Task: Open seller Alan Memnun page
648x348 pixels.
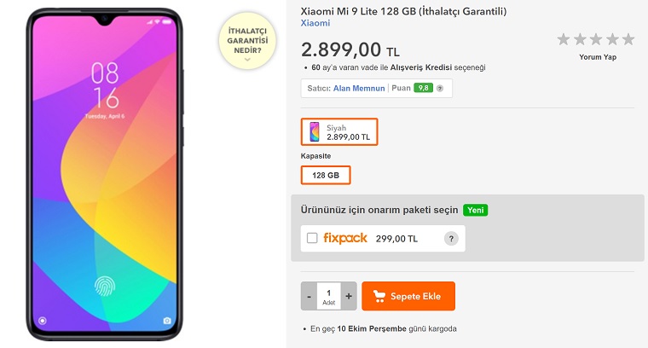Action: coord(359,88)
